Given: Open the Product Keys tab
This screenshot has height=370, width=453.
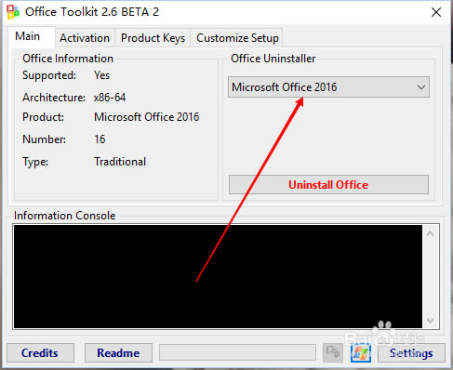Looking at the screenshot, I should [x=153, y=38].
